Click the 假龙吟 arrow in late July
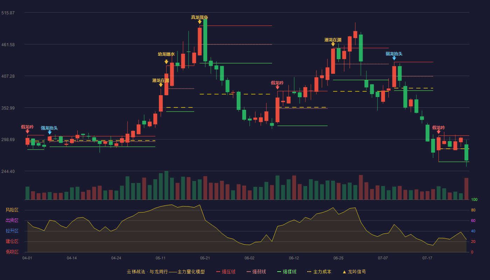The height and width of the screenshot is (280, 490). (x=439, y=132)
